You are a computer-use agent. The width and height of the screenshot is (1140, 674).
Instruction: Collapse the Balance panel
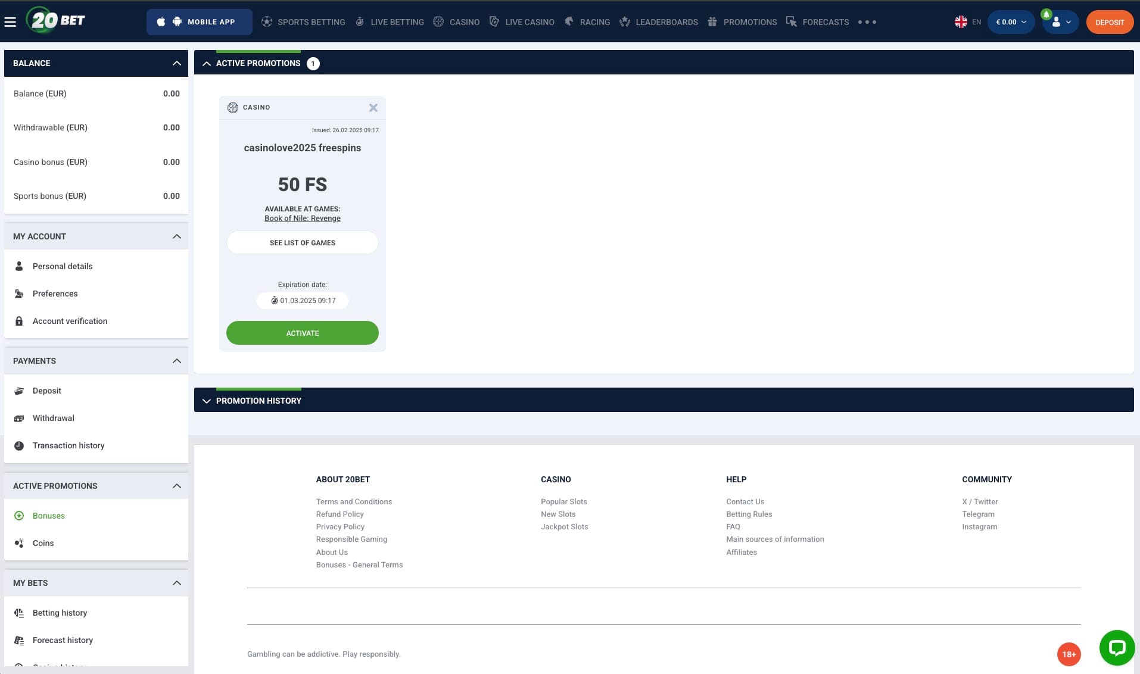176,63
